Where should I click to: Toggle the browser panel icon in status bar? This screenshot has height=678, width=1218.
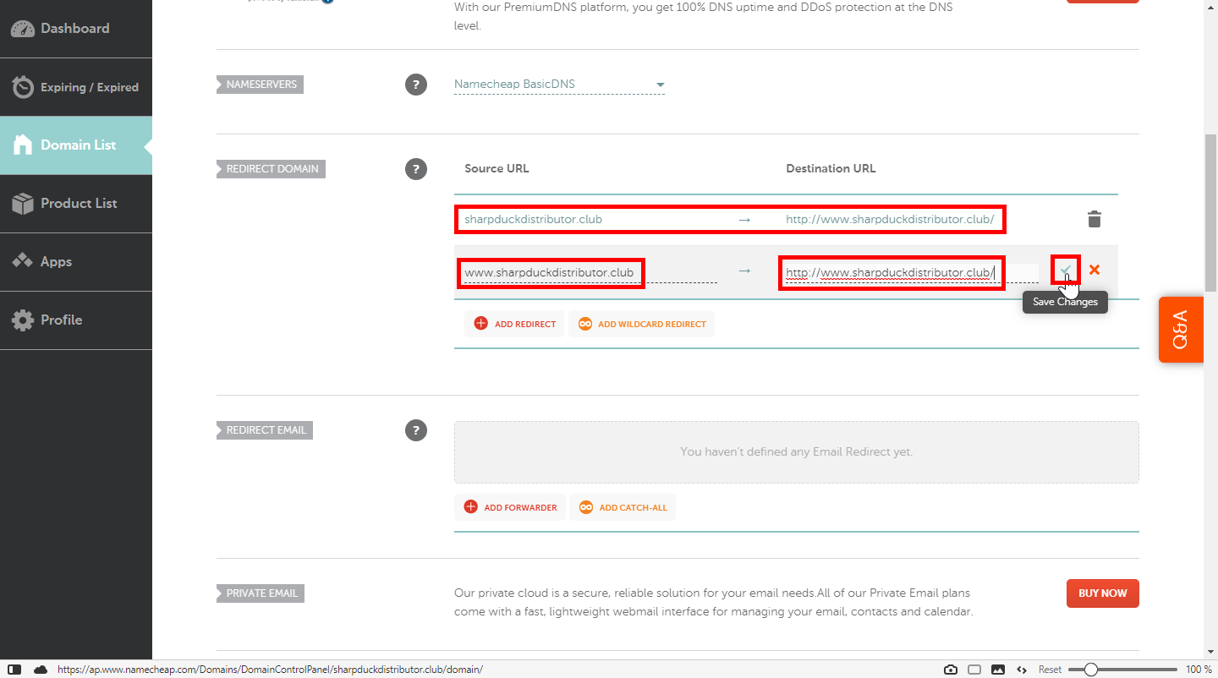[14, 670]
